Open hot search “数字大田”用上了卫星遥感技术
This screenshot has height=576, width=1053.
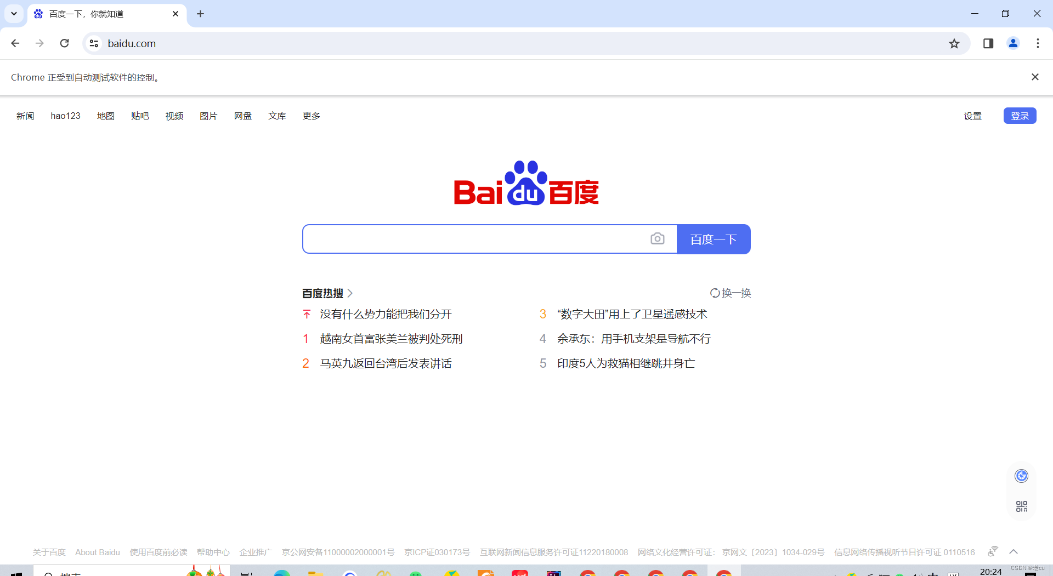click(x=632, y=314)
